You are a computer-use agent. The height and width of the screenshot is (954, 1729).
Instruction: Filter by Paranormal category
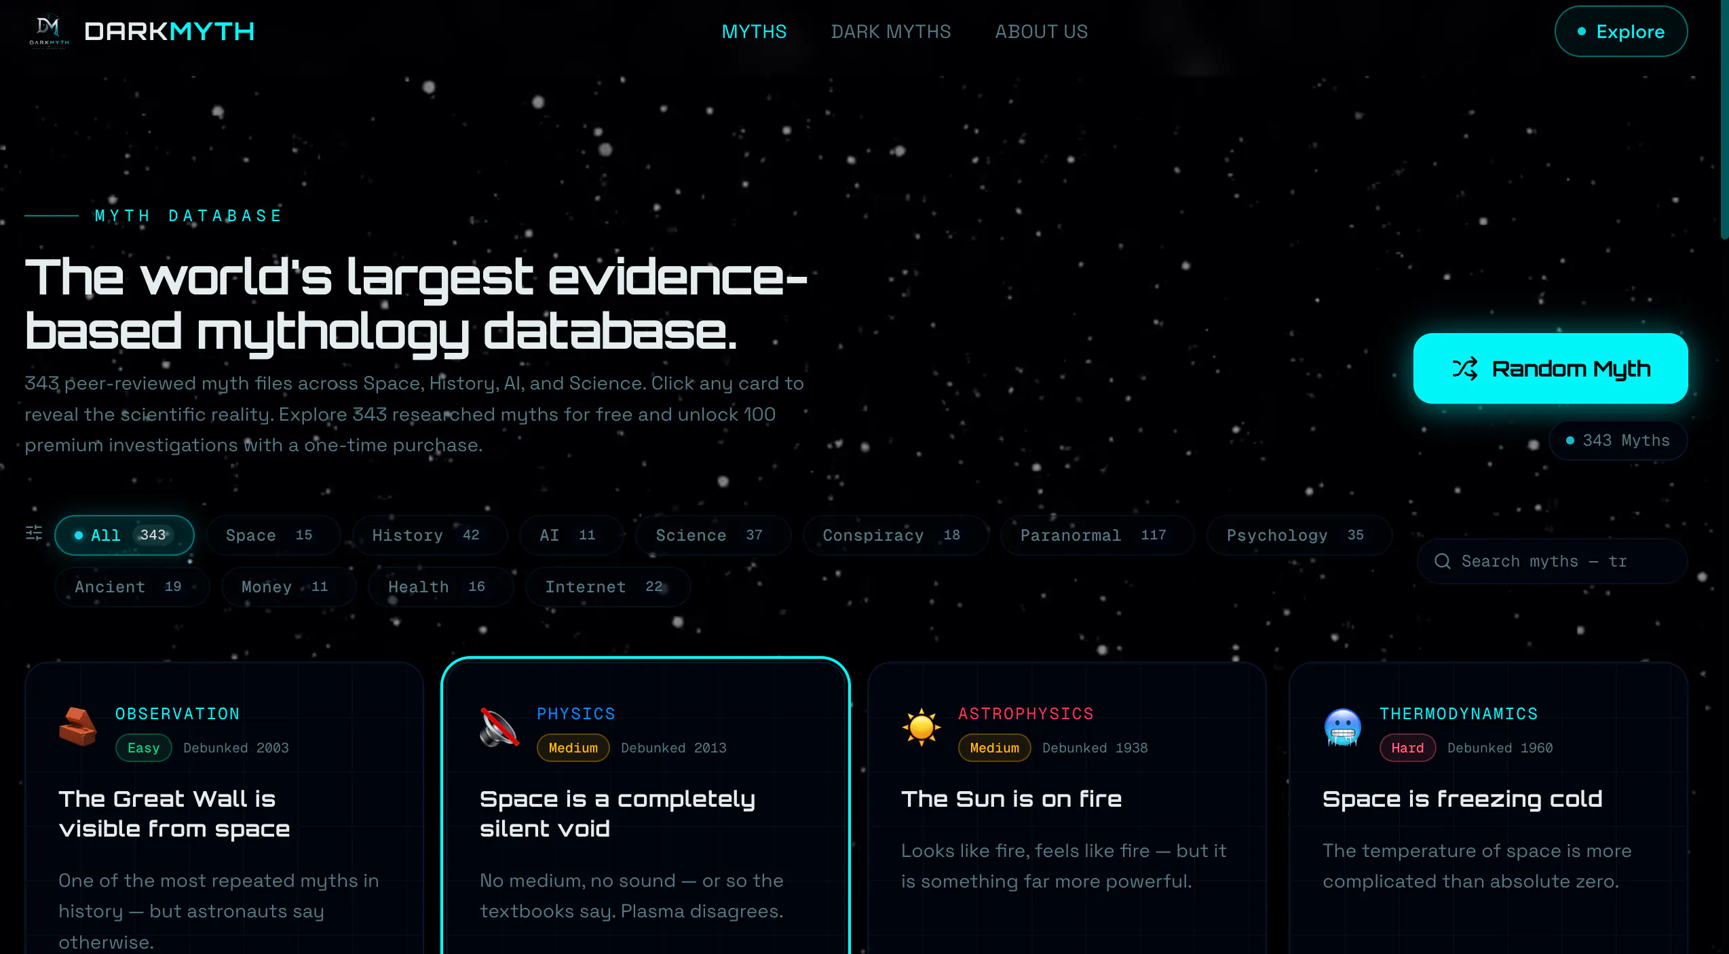pyautogui.click(x=1097, y=535)
